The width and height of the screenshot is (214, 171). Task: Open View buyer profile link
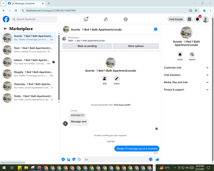(122, 105)
